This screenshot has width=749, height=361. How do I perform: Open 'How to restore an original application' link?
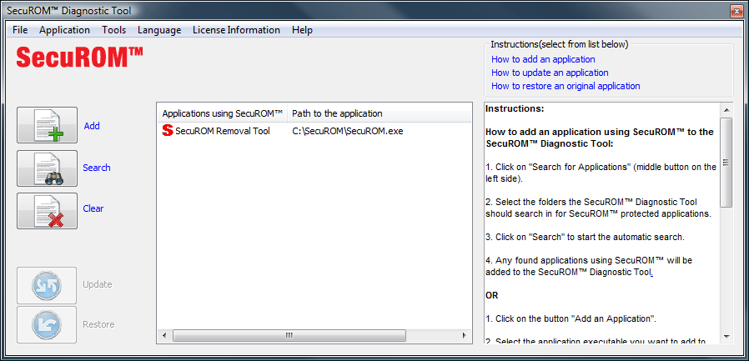[566, 86]
